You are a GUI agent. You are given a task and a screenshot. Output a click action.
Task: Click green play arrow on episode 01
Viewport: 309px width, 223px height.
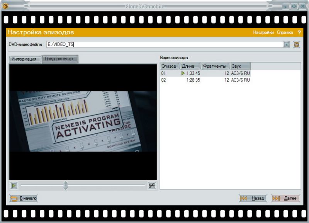point(183,73)
